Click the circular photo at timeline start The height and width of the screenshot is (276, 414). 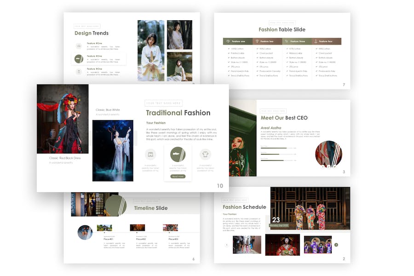click(85, 232)
